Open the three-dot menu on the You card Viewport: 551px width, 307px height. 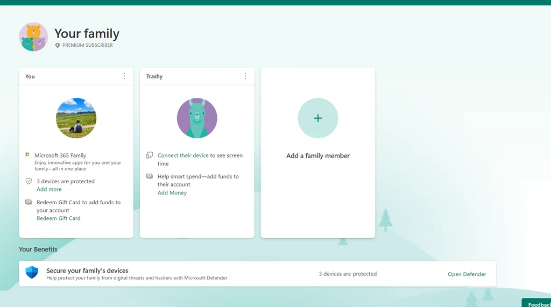(x=124, y=76)
